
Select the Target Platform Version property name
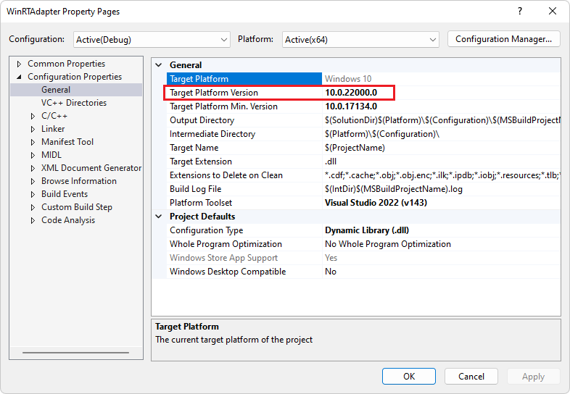[x=214, y=93]
